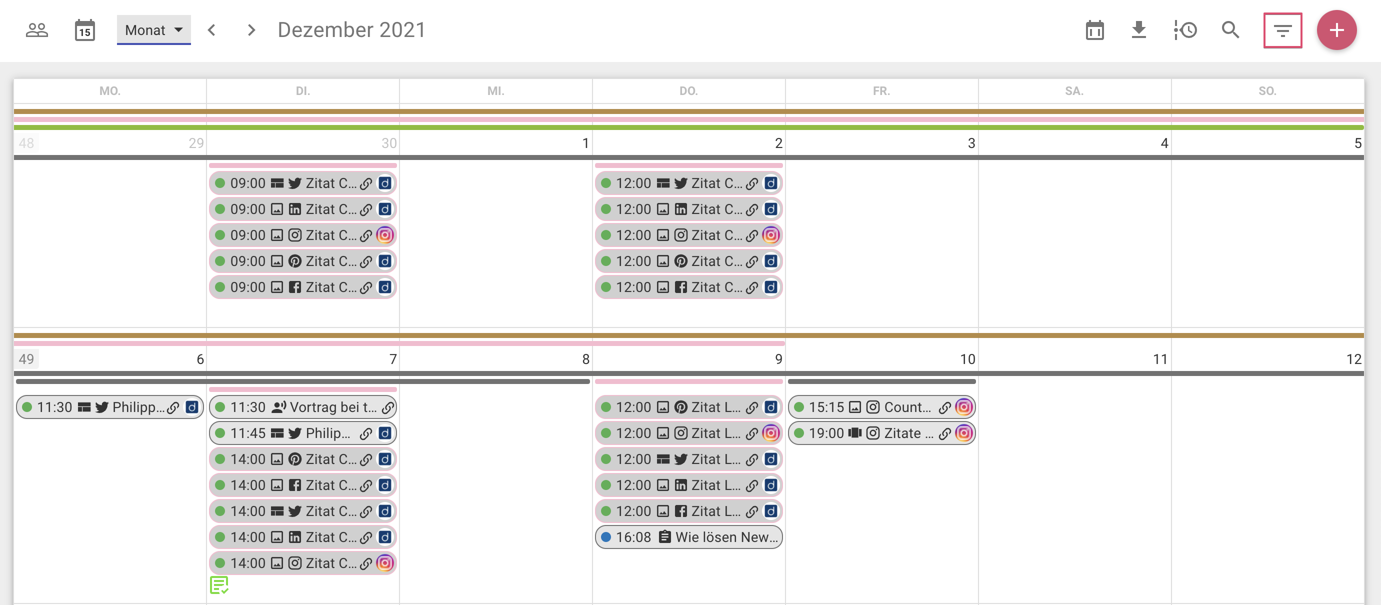Open the history clock icon

tap(1185, 30)
